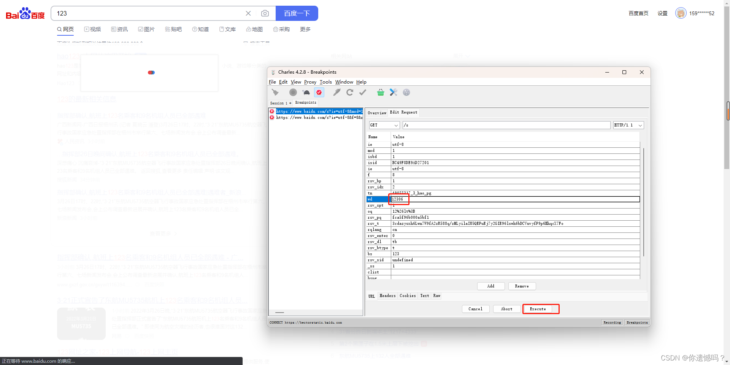The width and height of the screenshot is (730, 365).
Task: Toggle the red Breakpoints toolbar icon
Action: tap(319, 92)
